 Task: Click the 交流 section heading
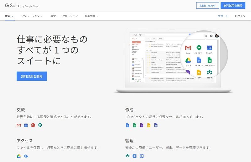tap(21, 110)
